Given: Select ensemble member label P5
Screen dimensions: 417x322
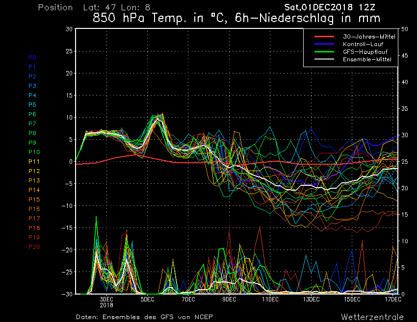Looking at the screenshot, I should coord(32,105).
